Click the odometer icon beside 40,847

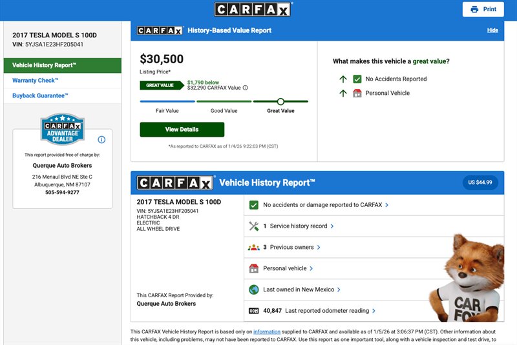tap(253, 311)
